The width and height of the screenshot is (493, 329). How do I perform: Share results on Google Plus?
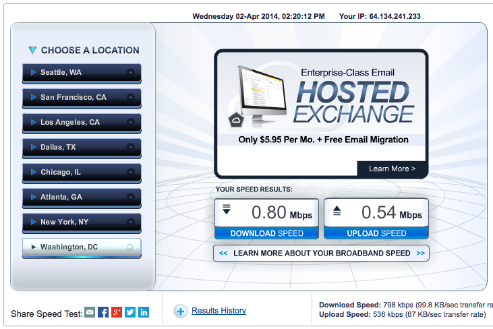pos(117,312)
